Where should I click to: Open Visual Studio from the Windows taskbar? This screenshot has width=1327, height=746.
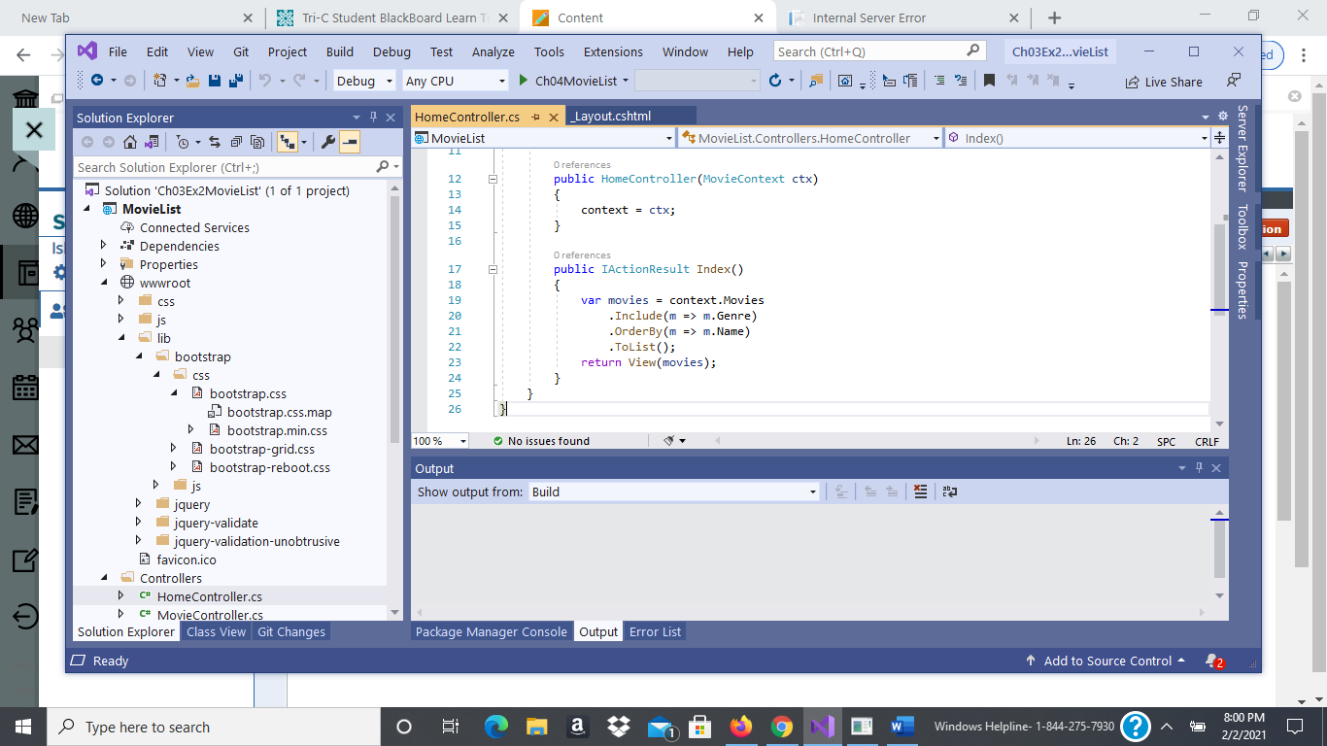pos(821,726)
